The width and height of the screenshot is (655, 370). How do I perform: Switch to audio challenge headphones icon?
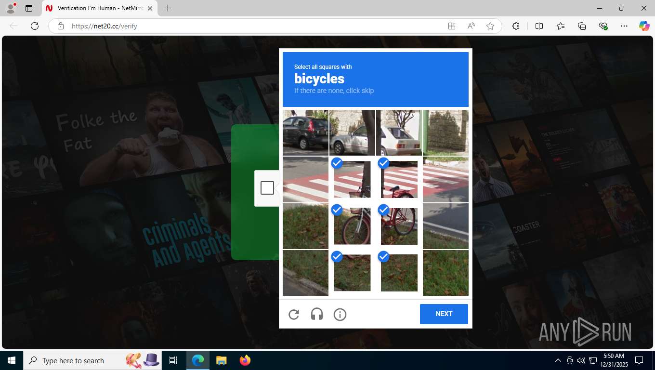point(317,315)
